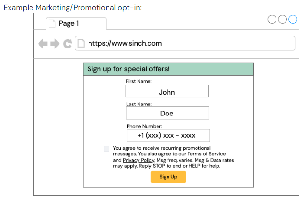Click the browser back arrow
This screenshot has width=306, height=201.
click(x=43, y=43)
